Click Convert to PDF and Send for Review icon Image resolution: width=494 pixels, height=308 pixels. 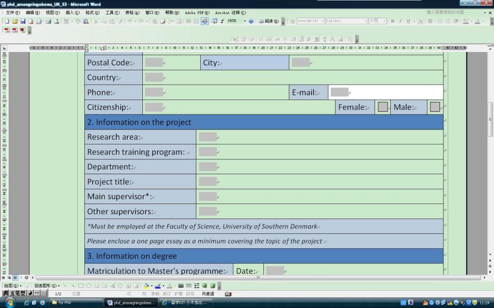coord(23,30)
